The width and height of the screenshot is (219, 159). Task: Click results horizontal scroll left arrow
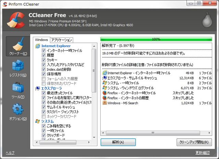pos(103,133)
